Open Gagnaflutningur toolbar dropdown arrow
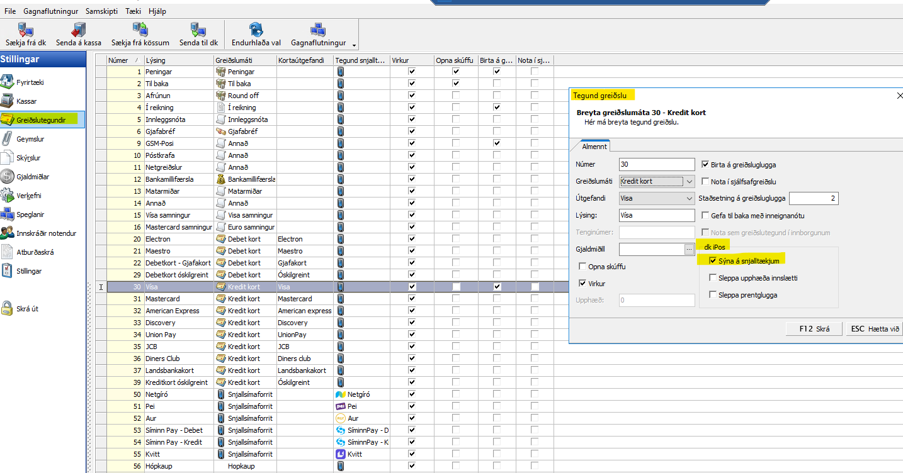 (354, 45)
